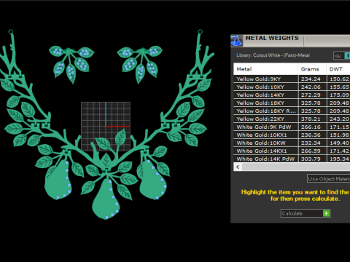Select the White Gold:10KW row
The width and height of the screenshot is (350, 262).
click(292, 143)
